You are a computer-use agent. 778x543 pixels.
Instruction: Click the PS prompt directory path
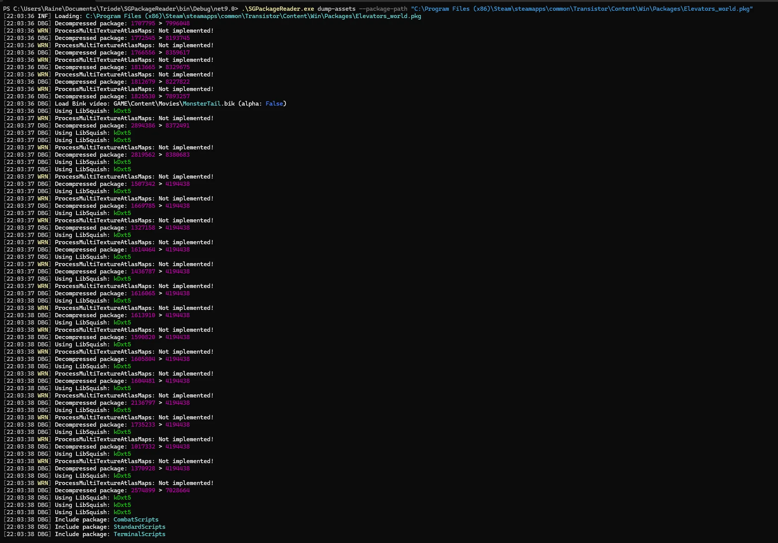pos(125,9)
